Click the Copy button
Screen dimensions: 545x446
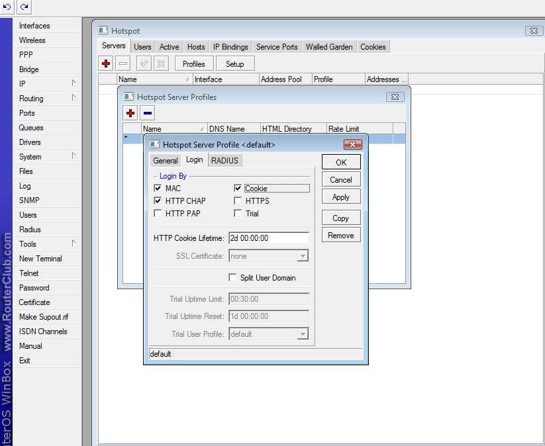coord(341,218)
